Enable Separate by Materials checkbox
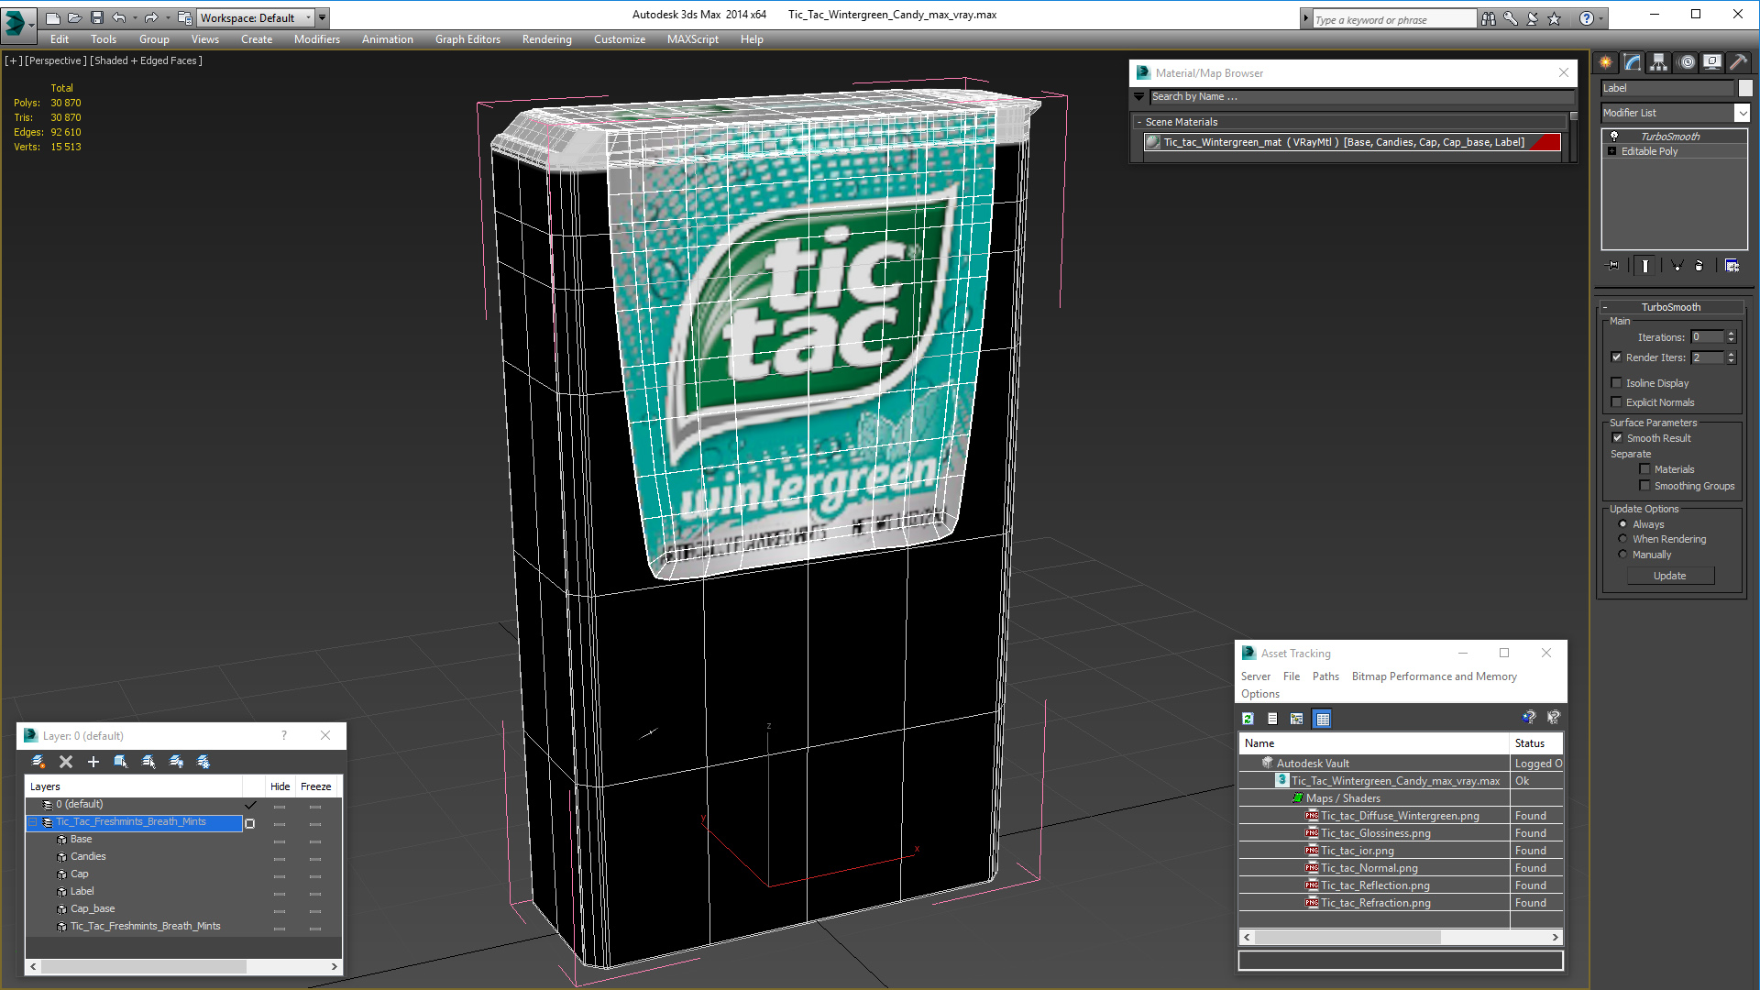 1645,469
